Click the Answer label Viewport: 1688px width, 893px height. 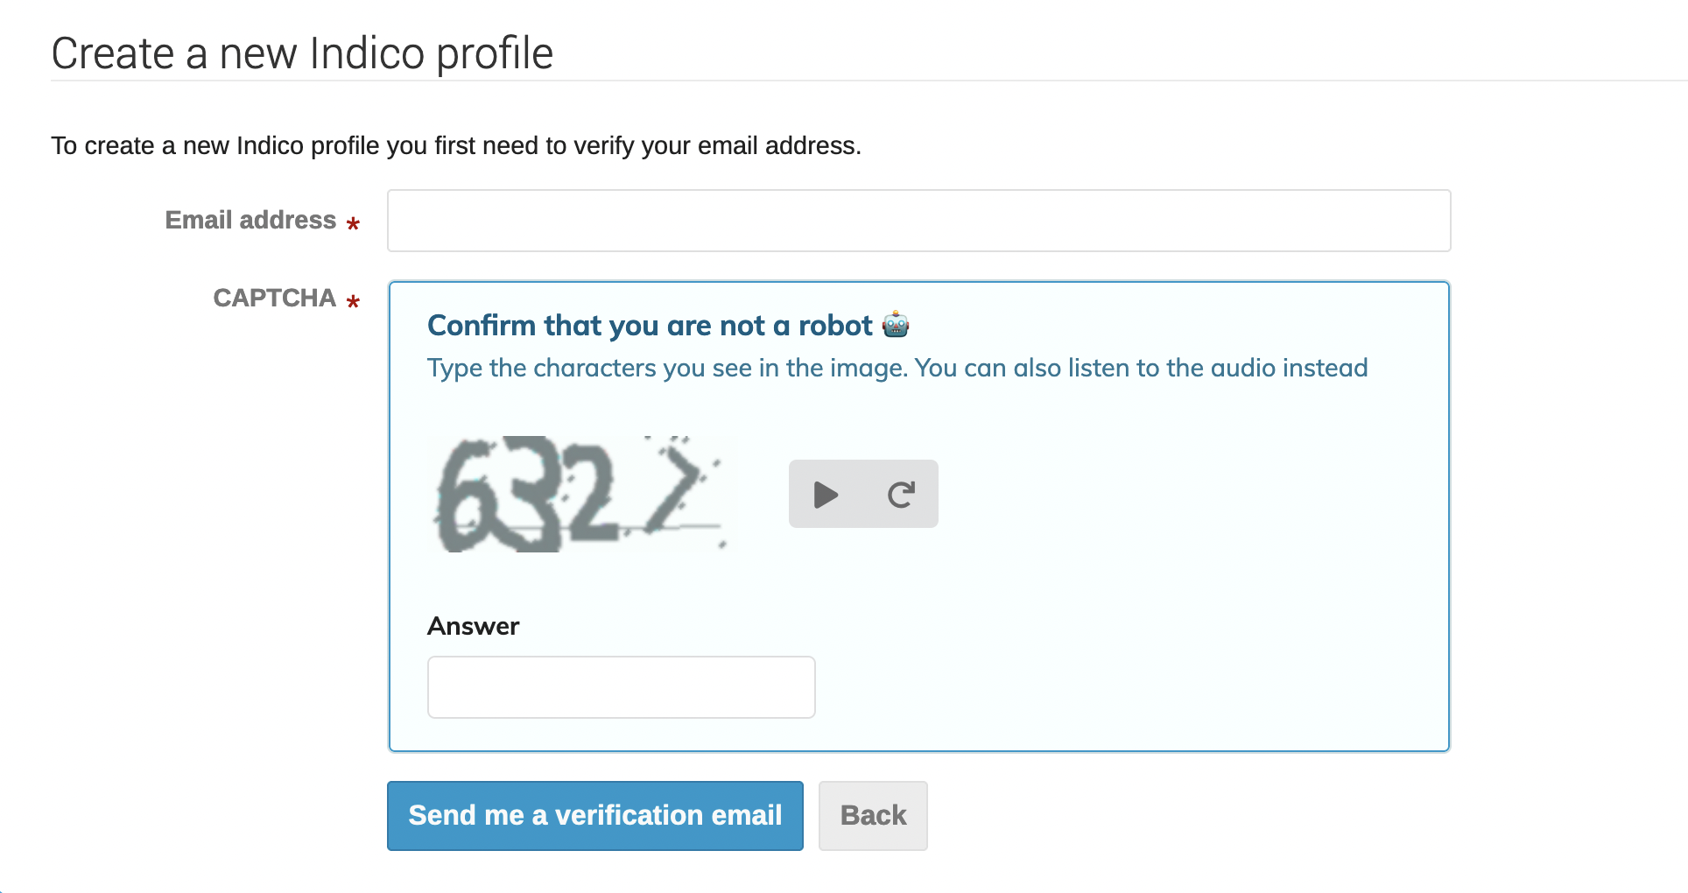tap(473, 626)
